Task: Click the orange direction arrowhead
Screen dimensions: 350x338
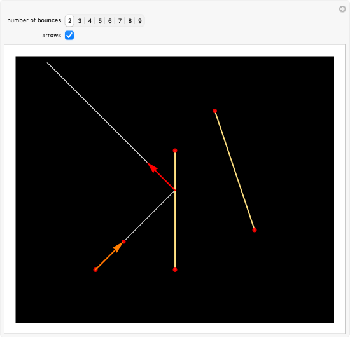Action: click(x=118, y=247)
